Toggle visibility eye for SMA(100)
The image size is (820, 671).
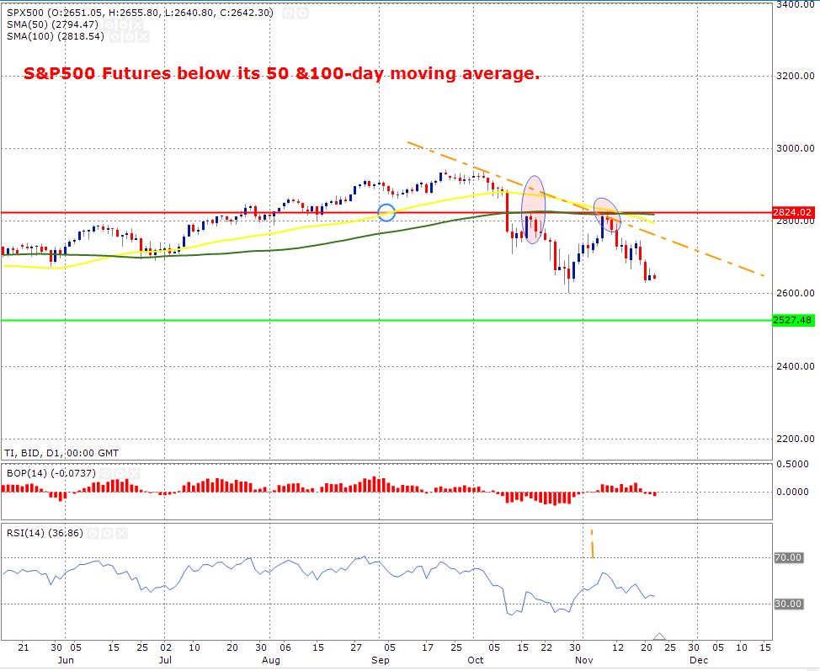114,36
